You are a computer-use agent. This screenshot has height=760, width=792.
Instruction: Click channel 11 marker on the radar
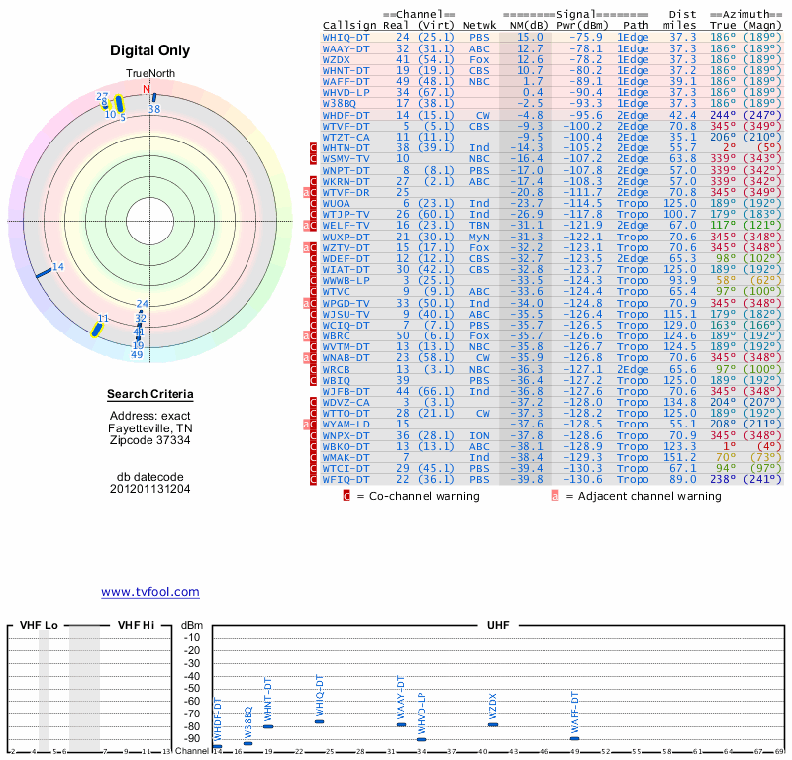(x=96, y=328)
